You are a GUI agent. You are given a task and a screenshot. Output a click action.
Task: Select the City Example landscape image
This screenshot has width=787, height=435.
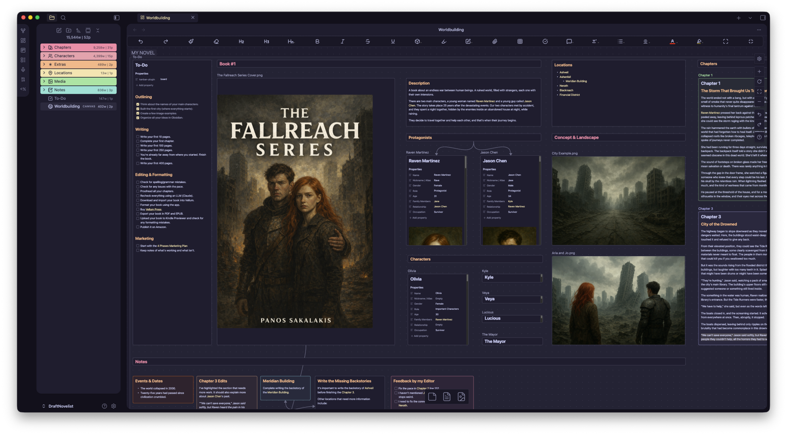(618, 201)
